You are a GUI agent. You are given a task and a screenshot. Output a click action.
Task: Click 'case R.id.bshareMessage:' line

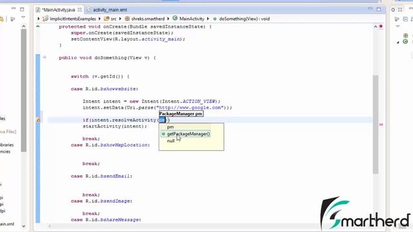[x=106, y=220]
